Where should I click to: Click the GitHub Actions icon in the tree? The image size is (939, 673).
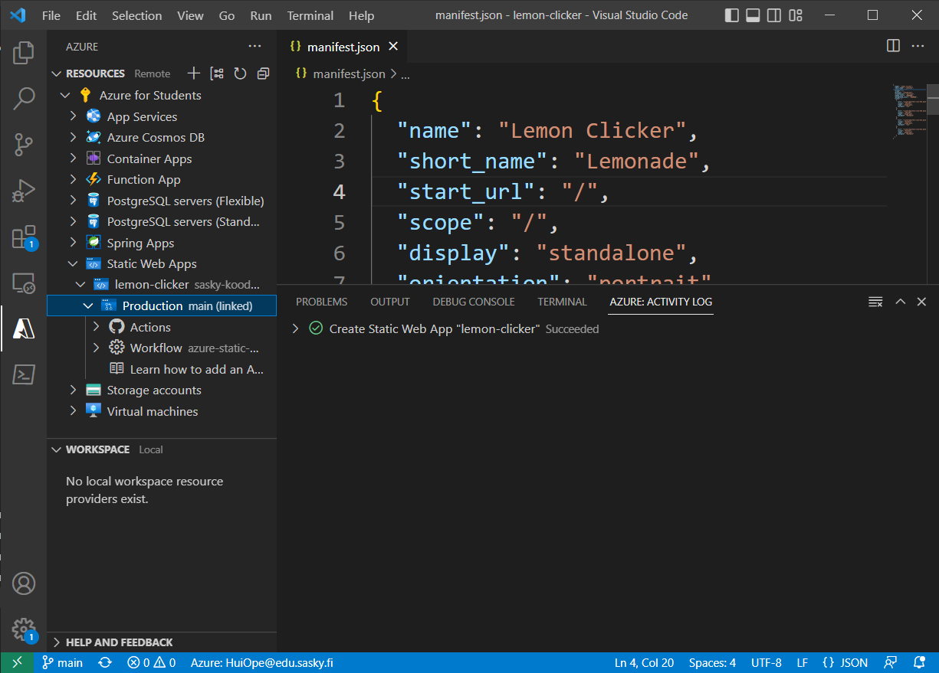[117, 327]
